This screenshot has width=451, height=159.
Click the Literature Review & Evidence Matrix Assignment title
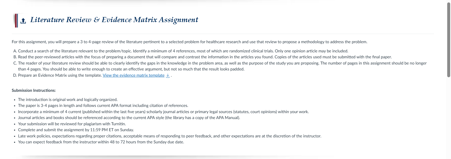coord(114,20)
